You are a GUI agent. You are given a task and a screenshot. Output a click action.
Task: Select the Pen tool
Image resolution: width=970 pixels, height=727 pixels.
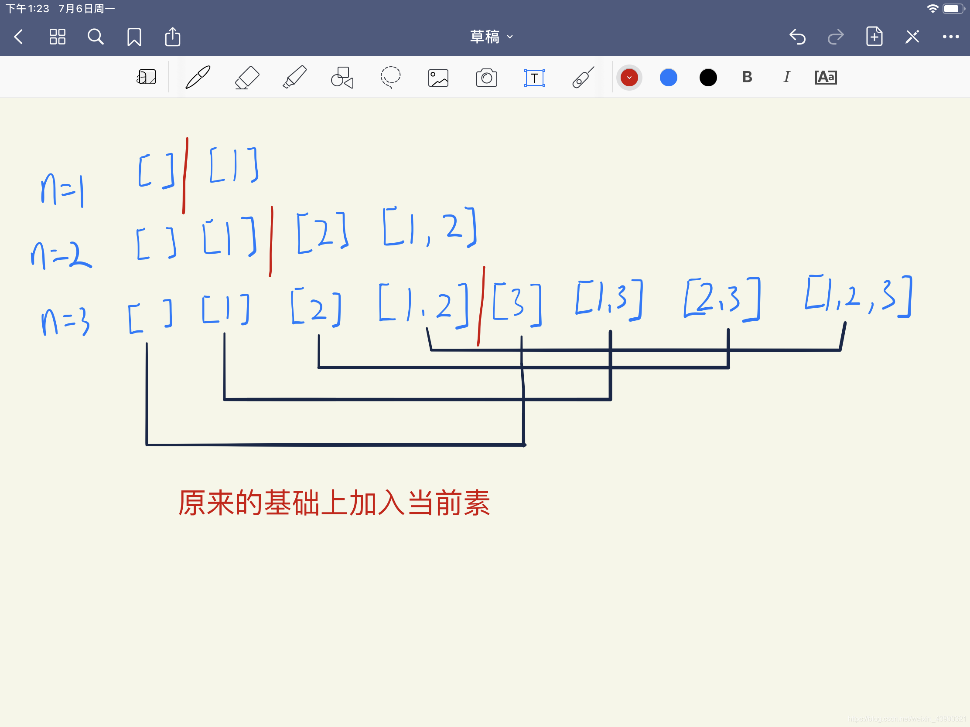pos(198,78)
